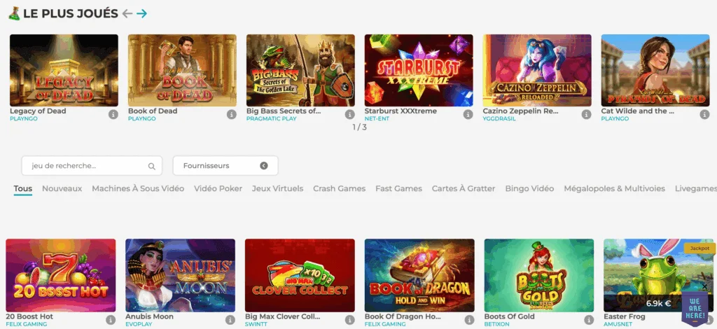The image size is (717, 329).
Task: Click info icon for 20 Boost Hot
Action: pos(111,320)
